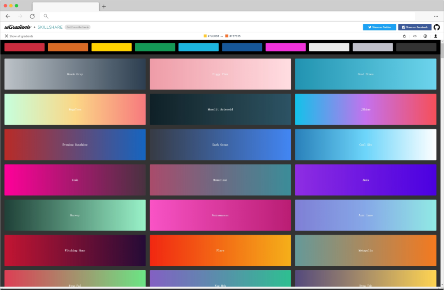
Task: Filter gradients by black swatch
Action: (416, 47)
